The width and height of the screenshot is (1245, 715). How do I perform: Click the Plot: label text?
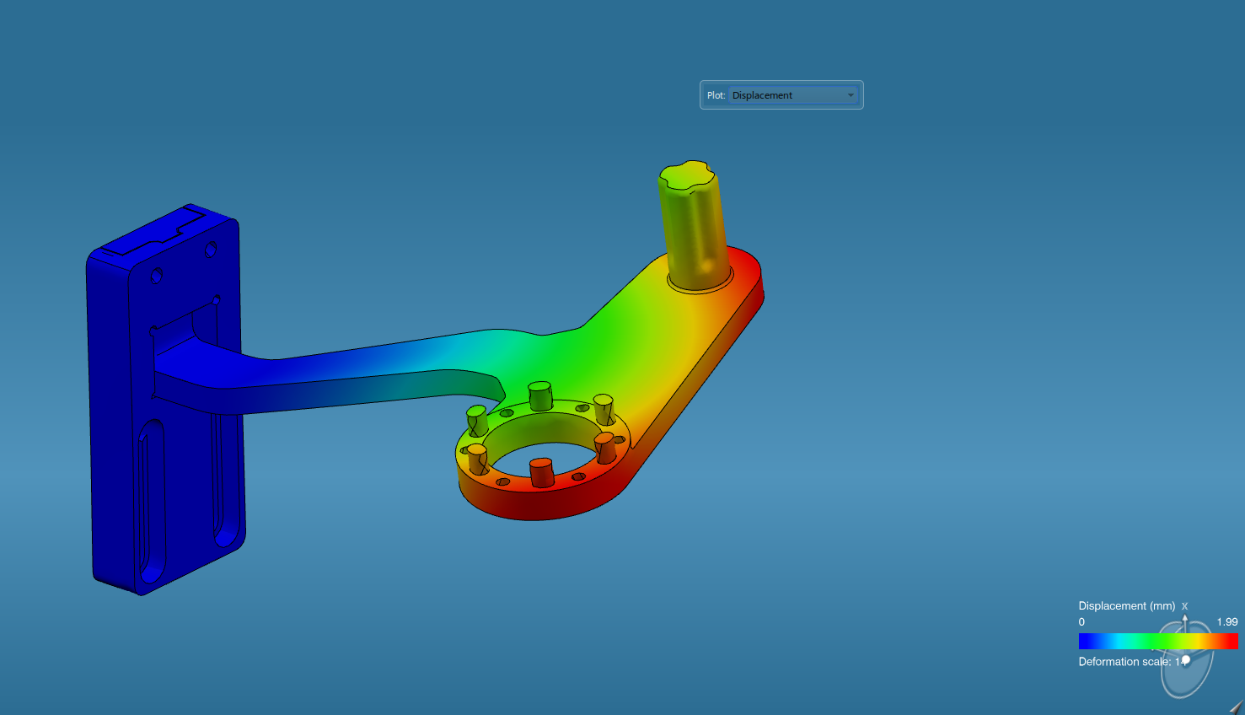[716, 95]
